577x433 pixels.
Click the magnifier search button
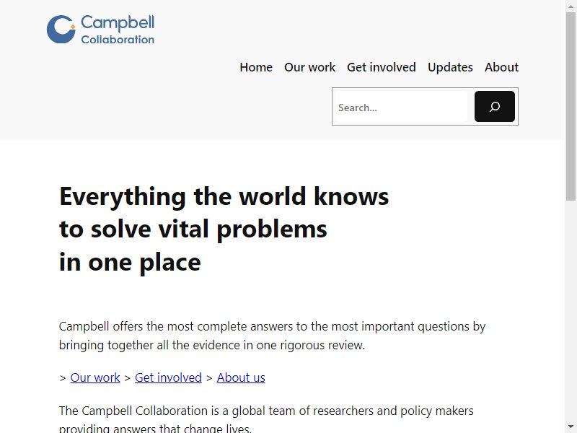494,106
